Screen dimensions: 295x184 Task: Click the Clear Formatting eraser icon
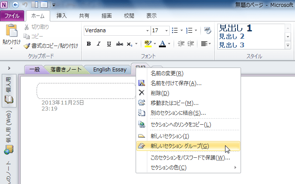207,31
